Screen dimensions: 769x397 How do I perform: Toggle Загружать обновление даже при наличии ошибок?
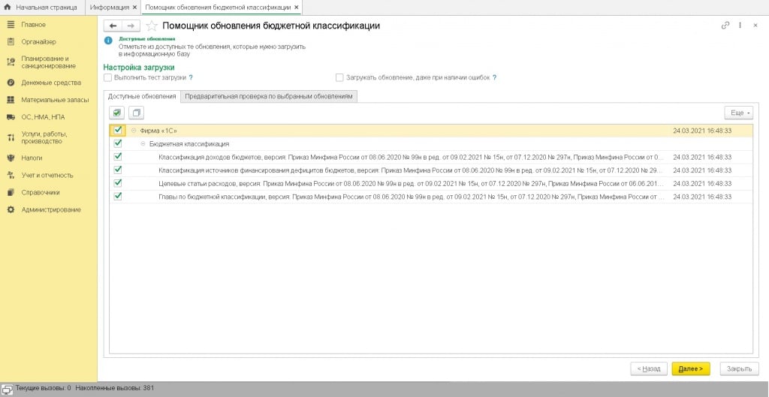pyautogui.click(x=339, y=77)
